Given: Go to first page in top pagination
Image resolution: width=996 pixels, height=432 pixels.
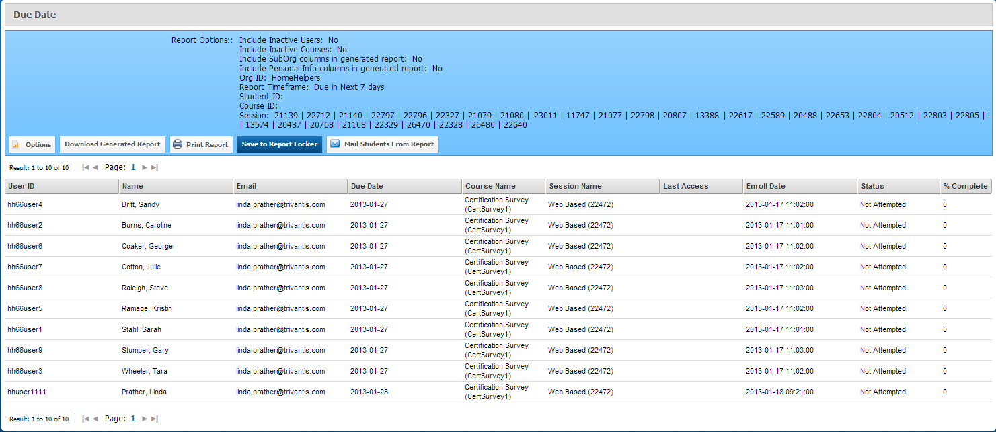Looking at the screenshot, I should 85,167.
